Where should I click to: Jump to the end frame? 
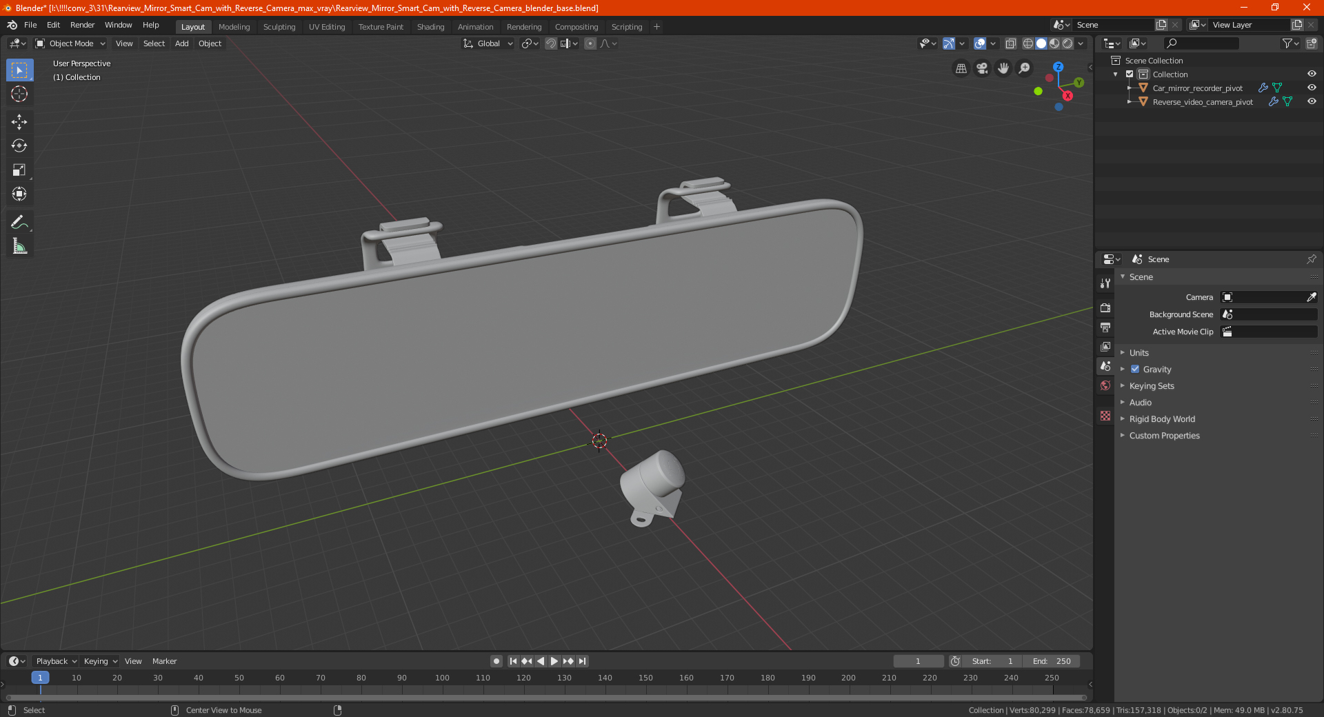pos(583,661)
